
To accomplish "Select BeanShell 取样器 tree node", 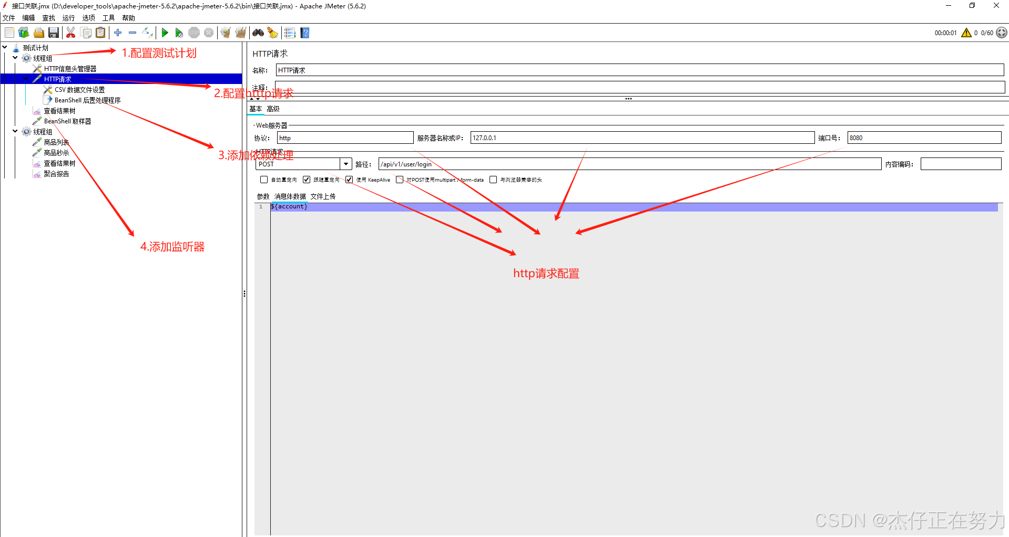I will point(67,121).
